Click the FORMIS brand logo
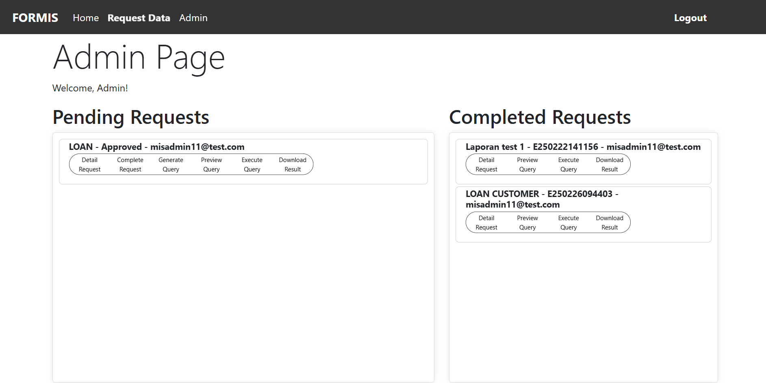This screenshot has width=766, height=383. coord(35,18)
